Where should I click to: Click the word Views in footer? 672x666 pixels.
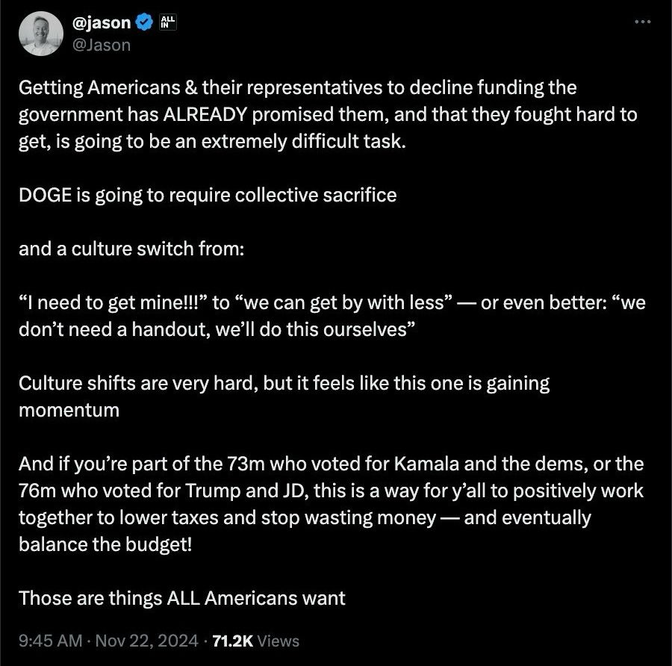point(279,641)
